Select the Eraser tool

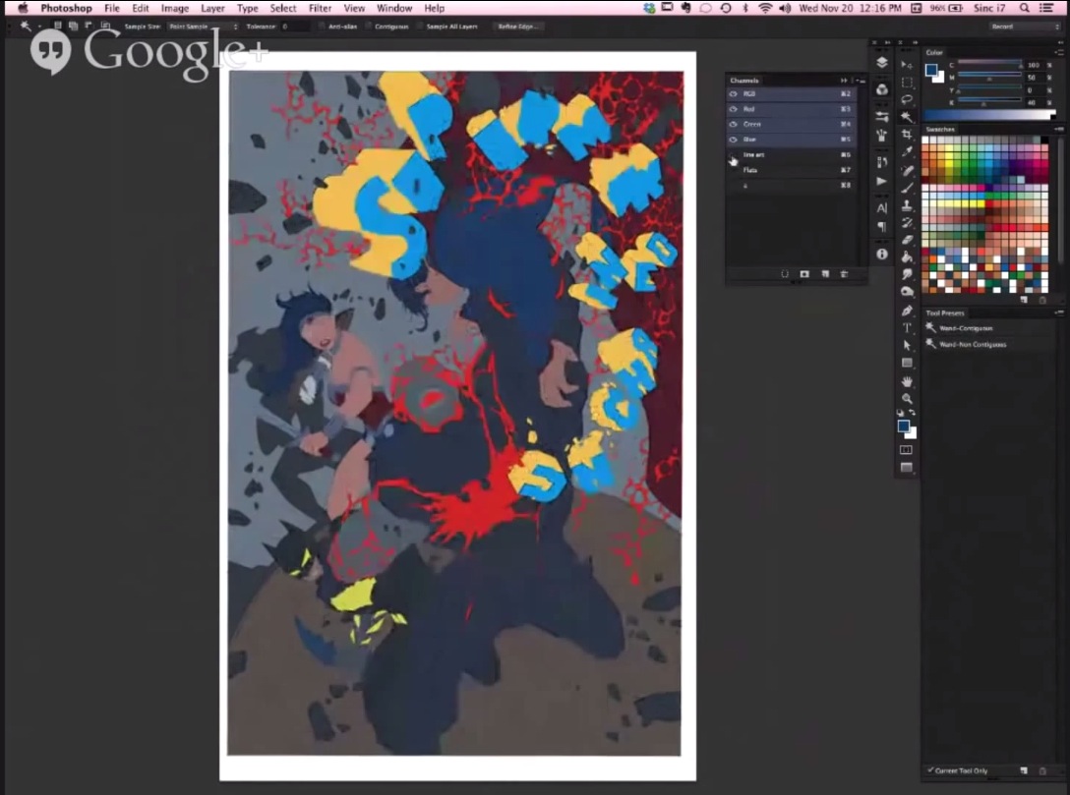click(x=907, y=240)
